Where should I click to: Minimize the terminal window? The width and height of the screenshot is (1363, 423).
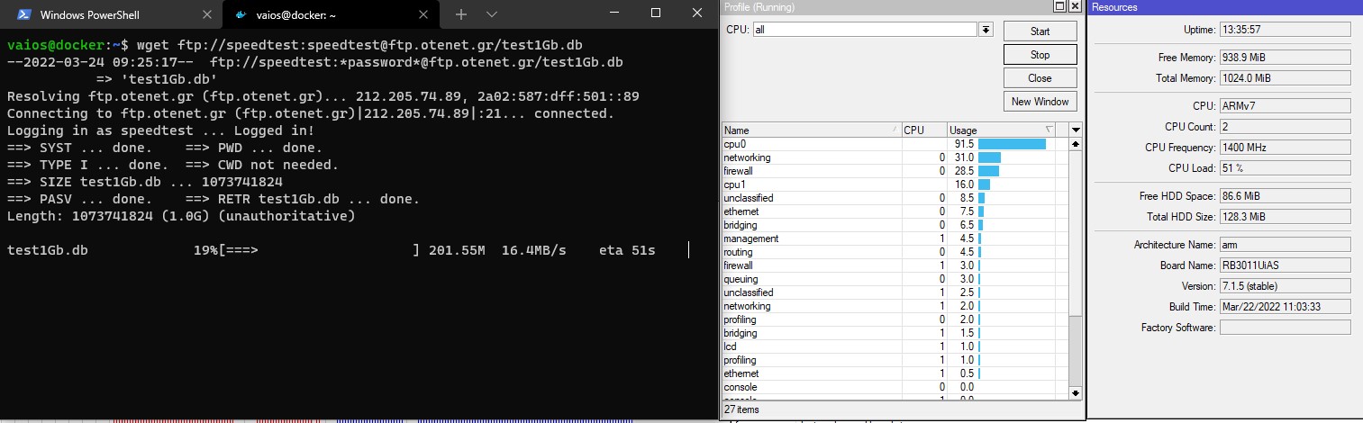(613, 13)
